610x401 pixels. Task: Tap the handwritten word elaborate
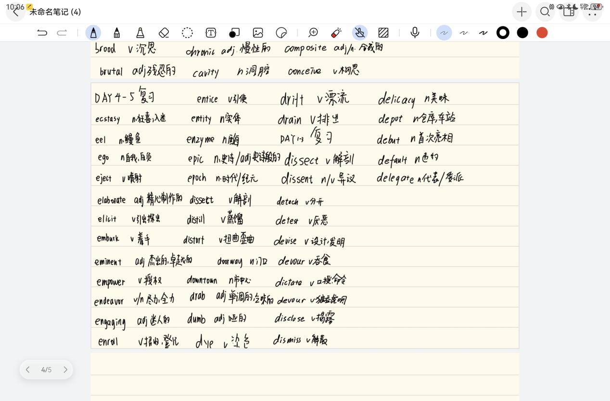tap(111, 200)
